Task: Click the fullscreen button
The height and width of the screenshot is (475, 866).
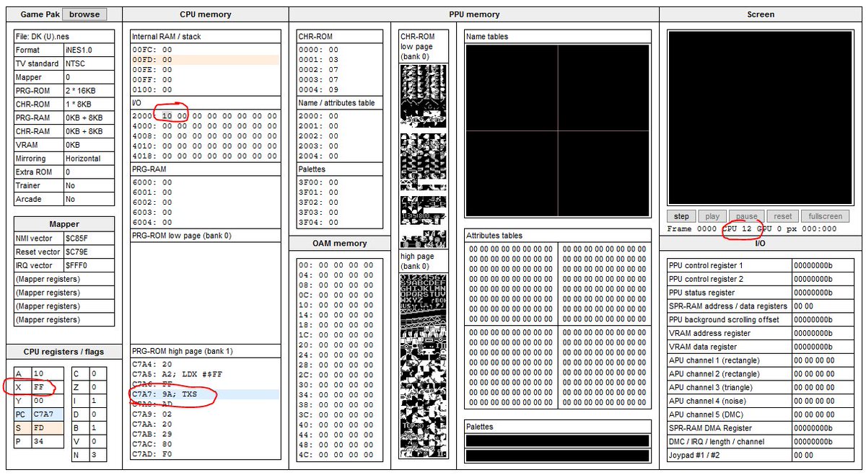Action: tap(825, 216)
